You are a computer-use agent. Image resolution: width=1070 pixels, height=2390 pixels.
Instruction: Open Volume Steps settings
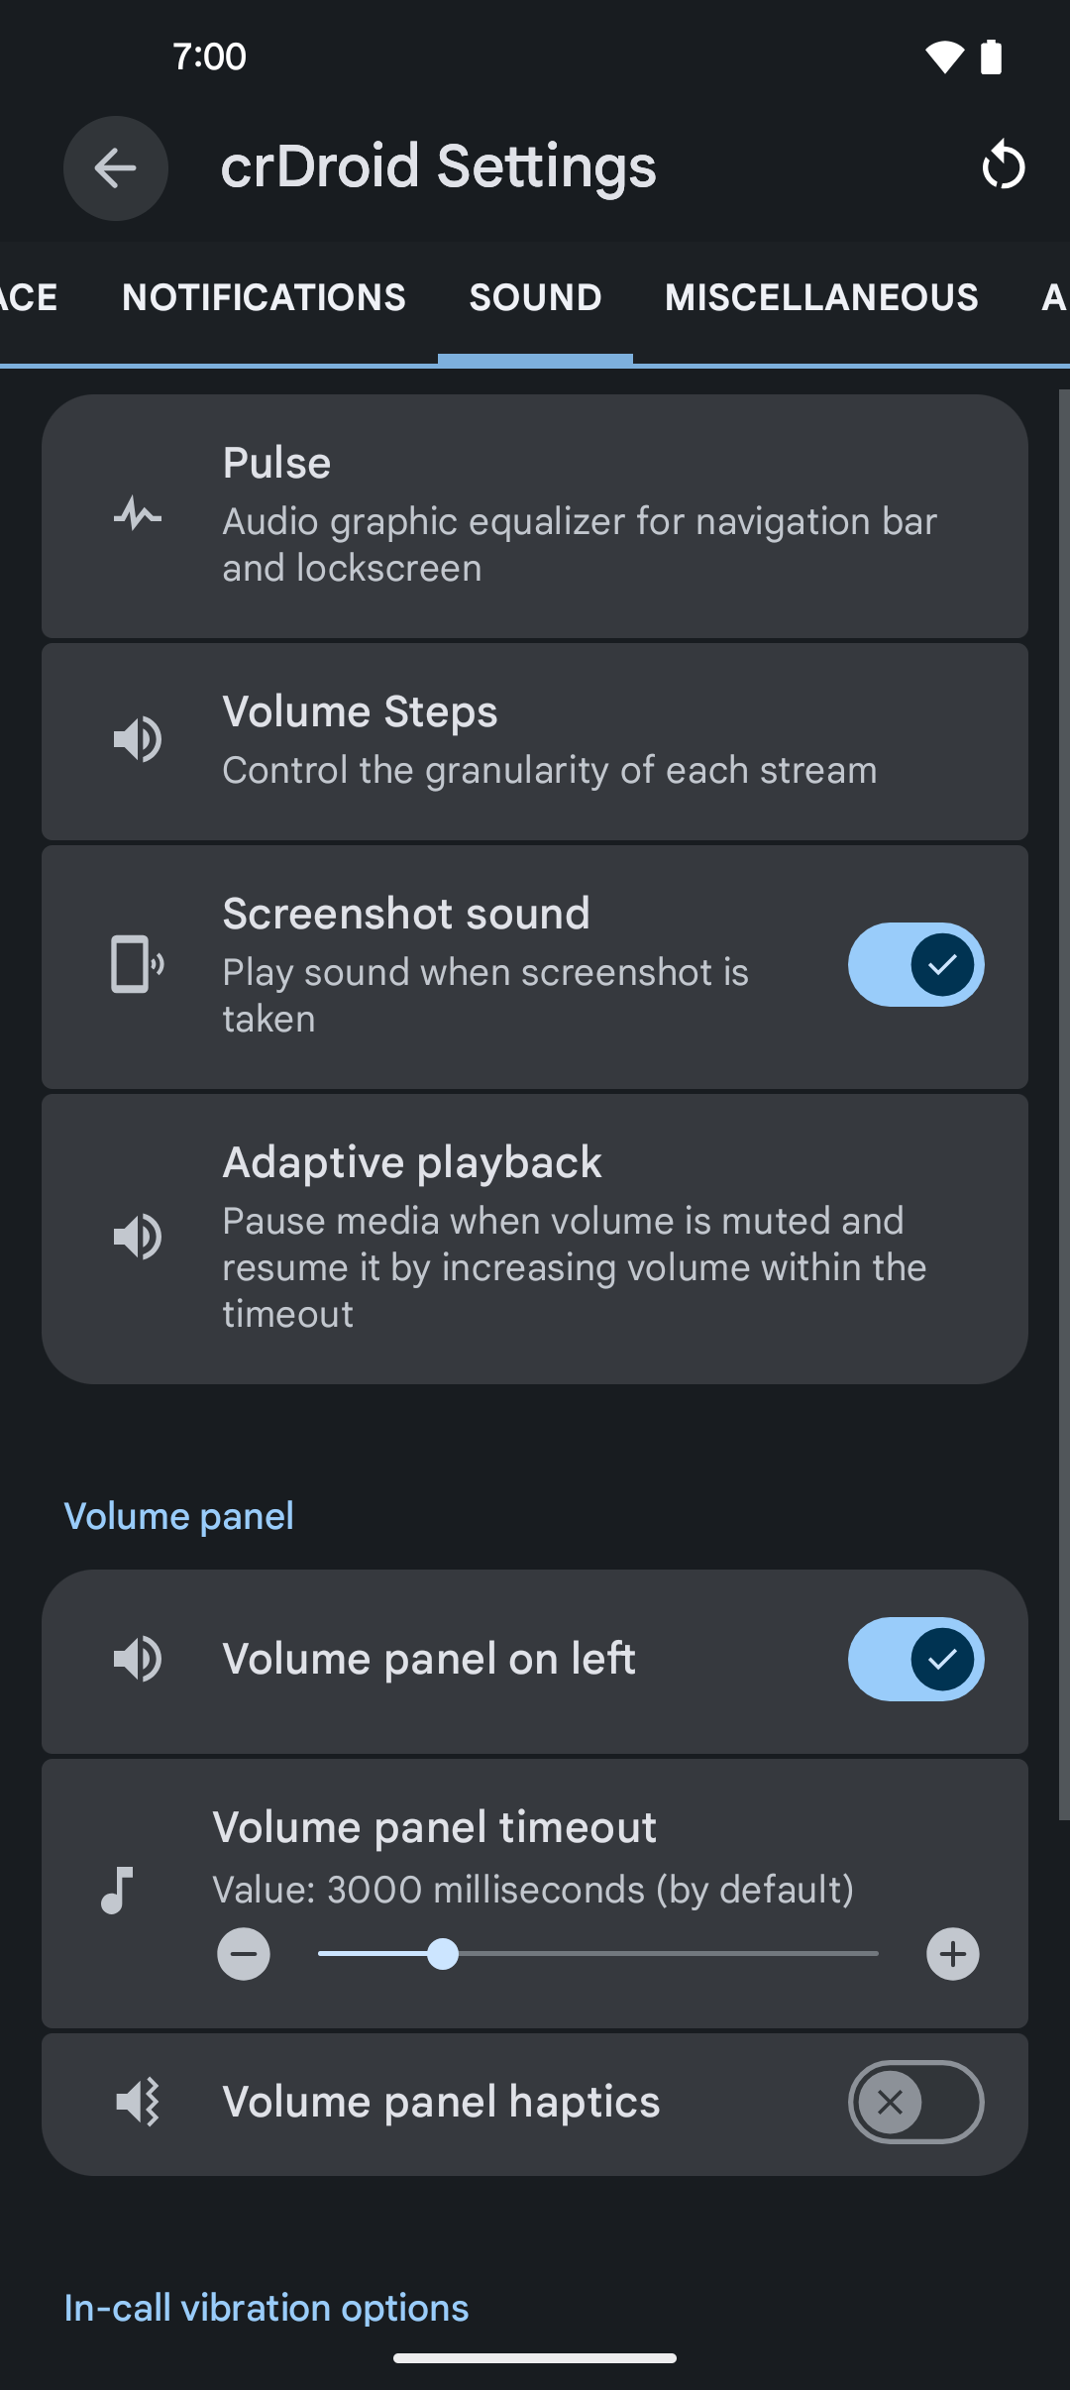click(535, 741)
